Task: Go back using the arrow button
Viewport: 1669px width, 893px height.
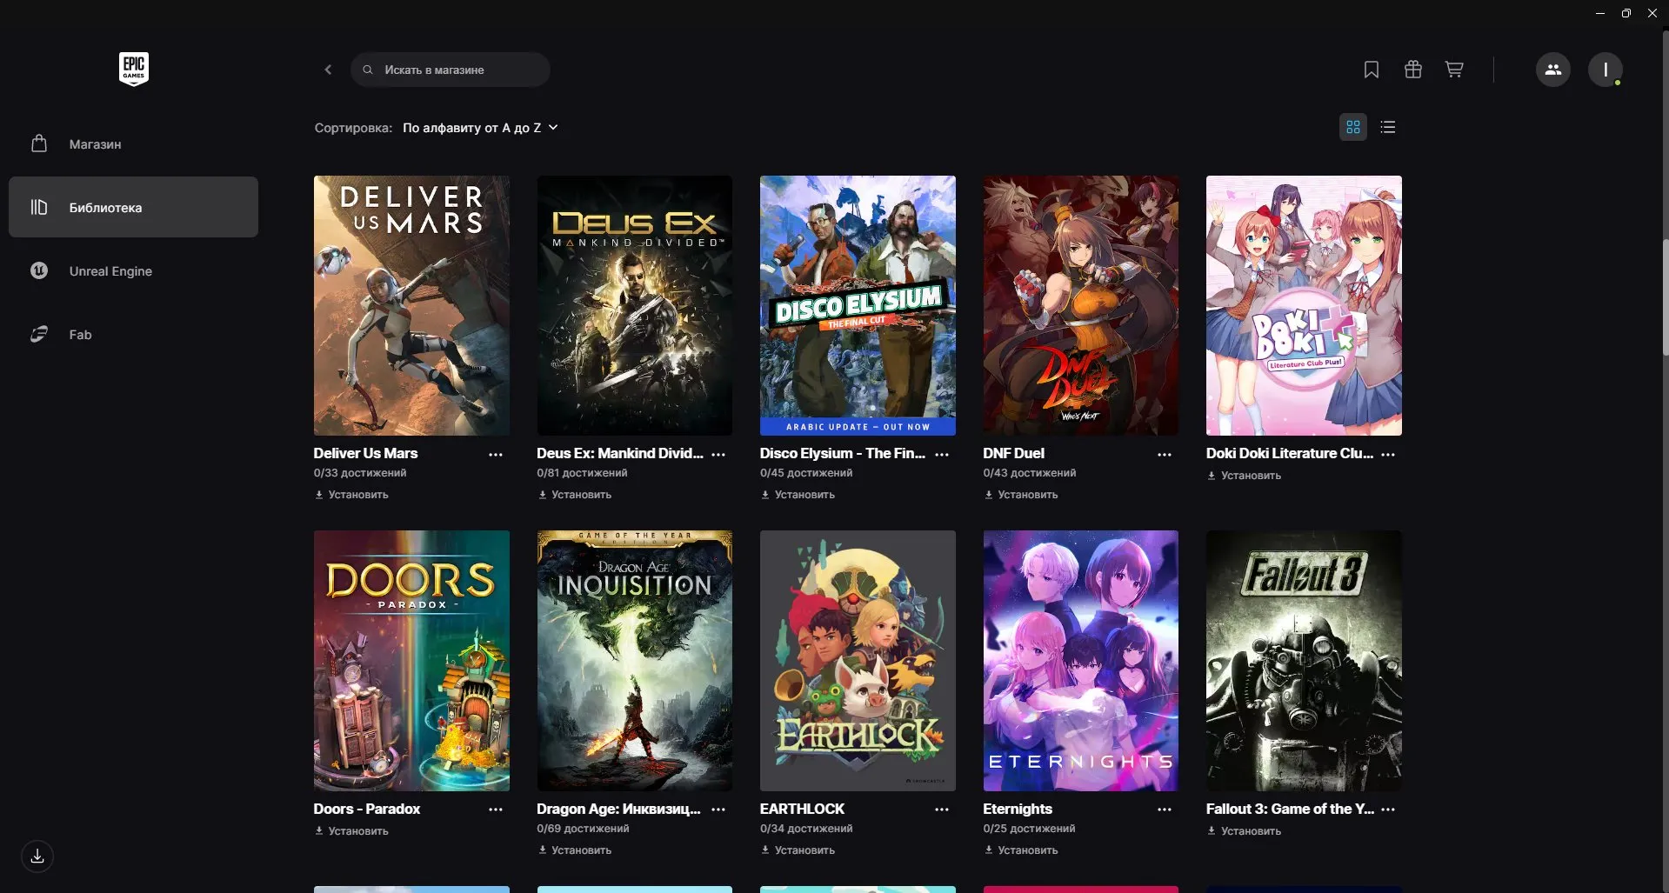Action: [x=328, y=70]
